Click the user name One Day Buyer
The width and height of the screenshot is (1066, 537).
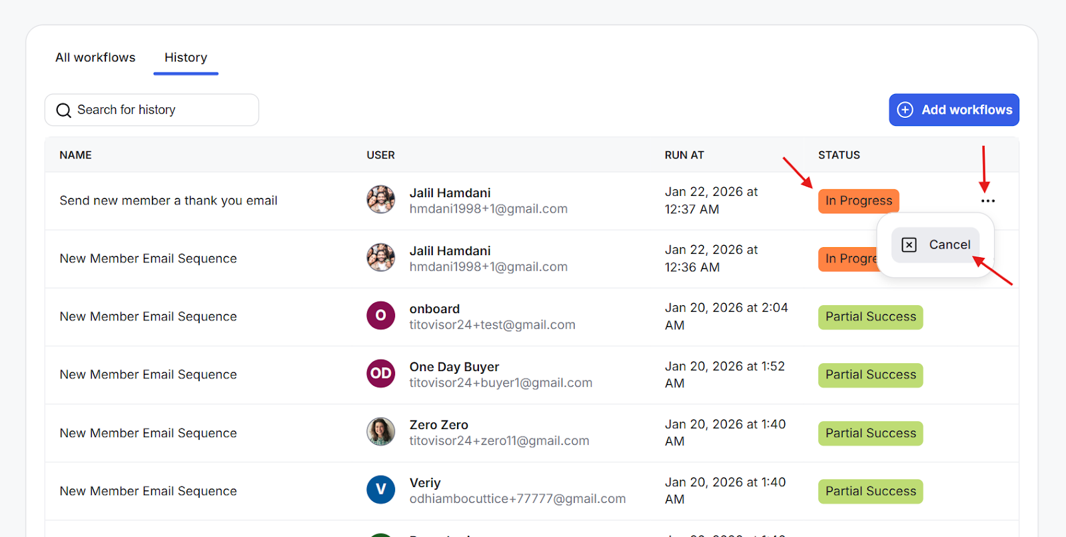[x=454, y=366]
